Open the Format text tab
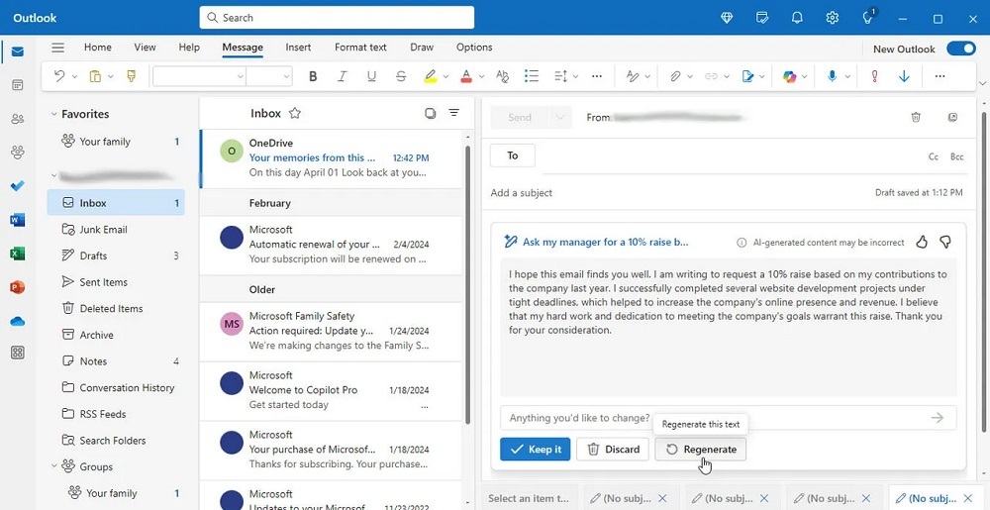 click(360, 47)
